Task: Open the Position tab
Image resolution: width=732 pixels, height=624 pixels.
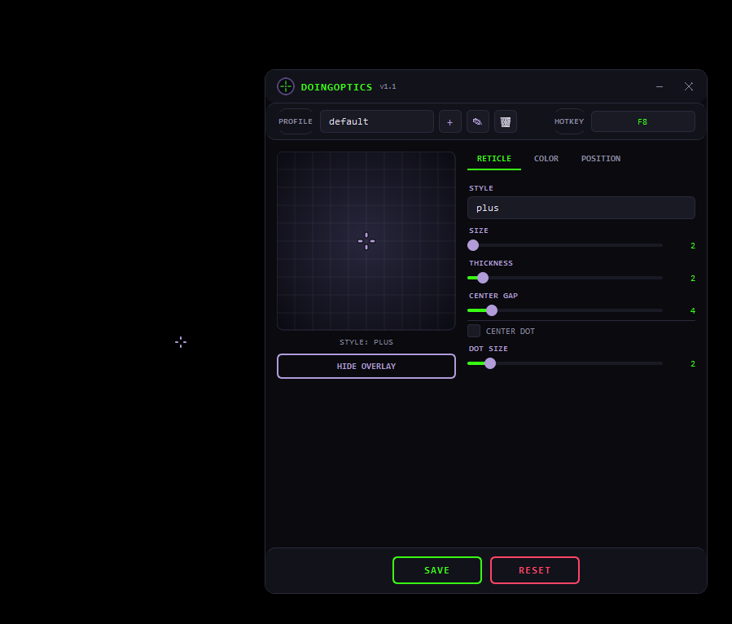Action: [x=601, y=159]
